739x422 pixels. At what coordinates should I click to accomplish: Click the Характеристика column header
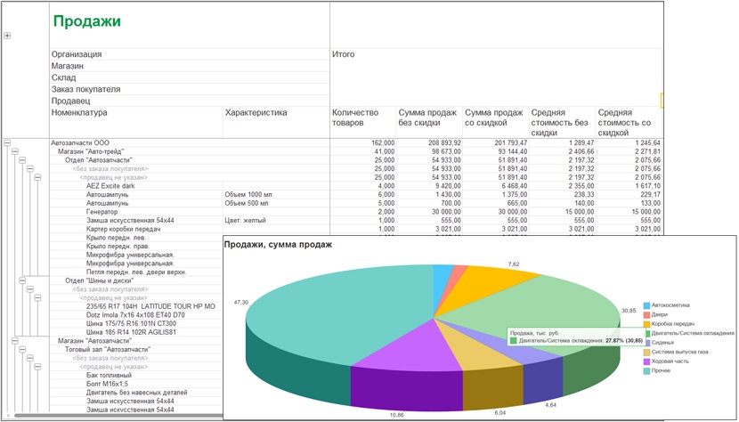(256, 113)
